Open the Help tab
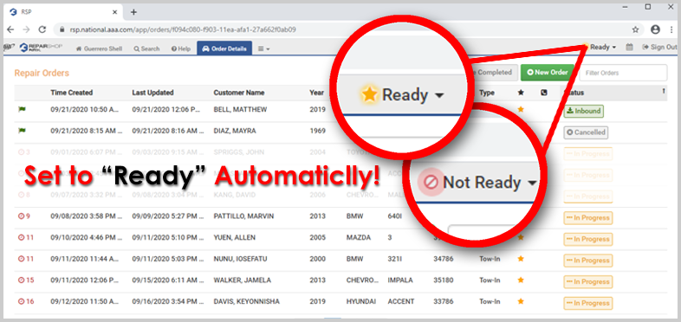The image size is (681, 322). [x=181, y=48]
